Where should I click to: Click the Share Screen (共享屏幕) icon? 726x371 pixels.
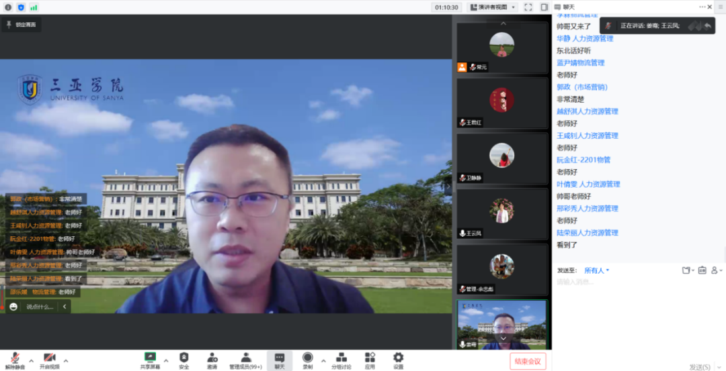point(150,360)
